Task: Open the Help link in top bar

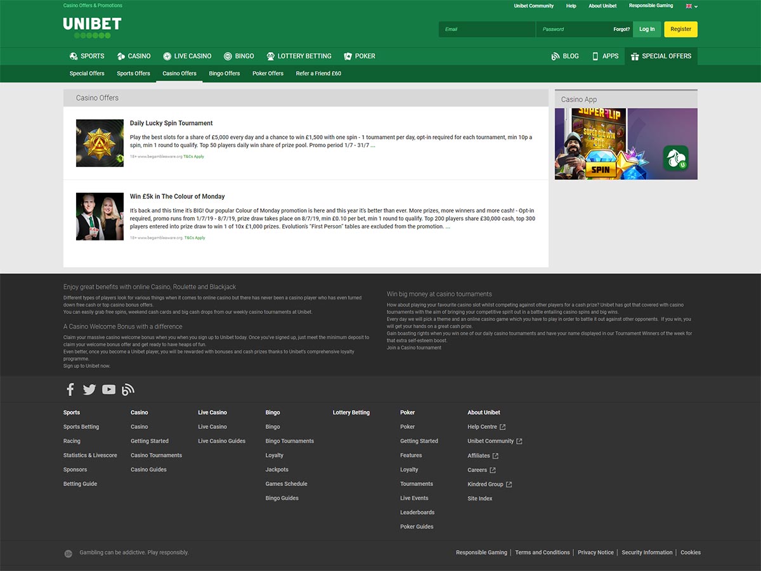Action: tap(571, 6)
